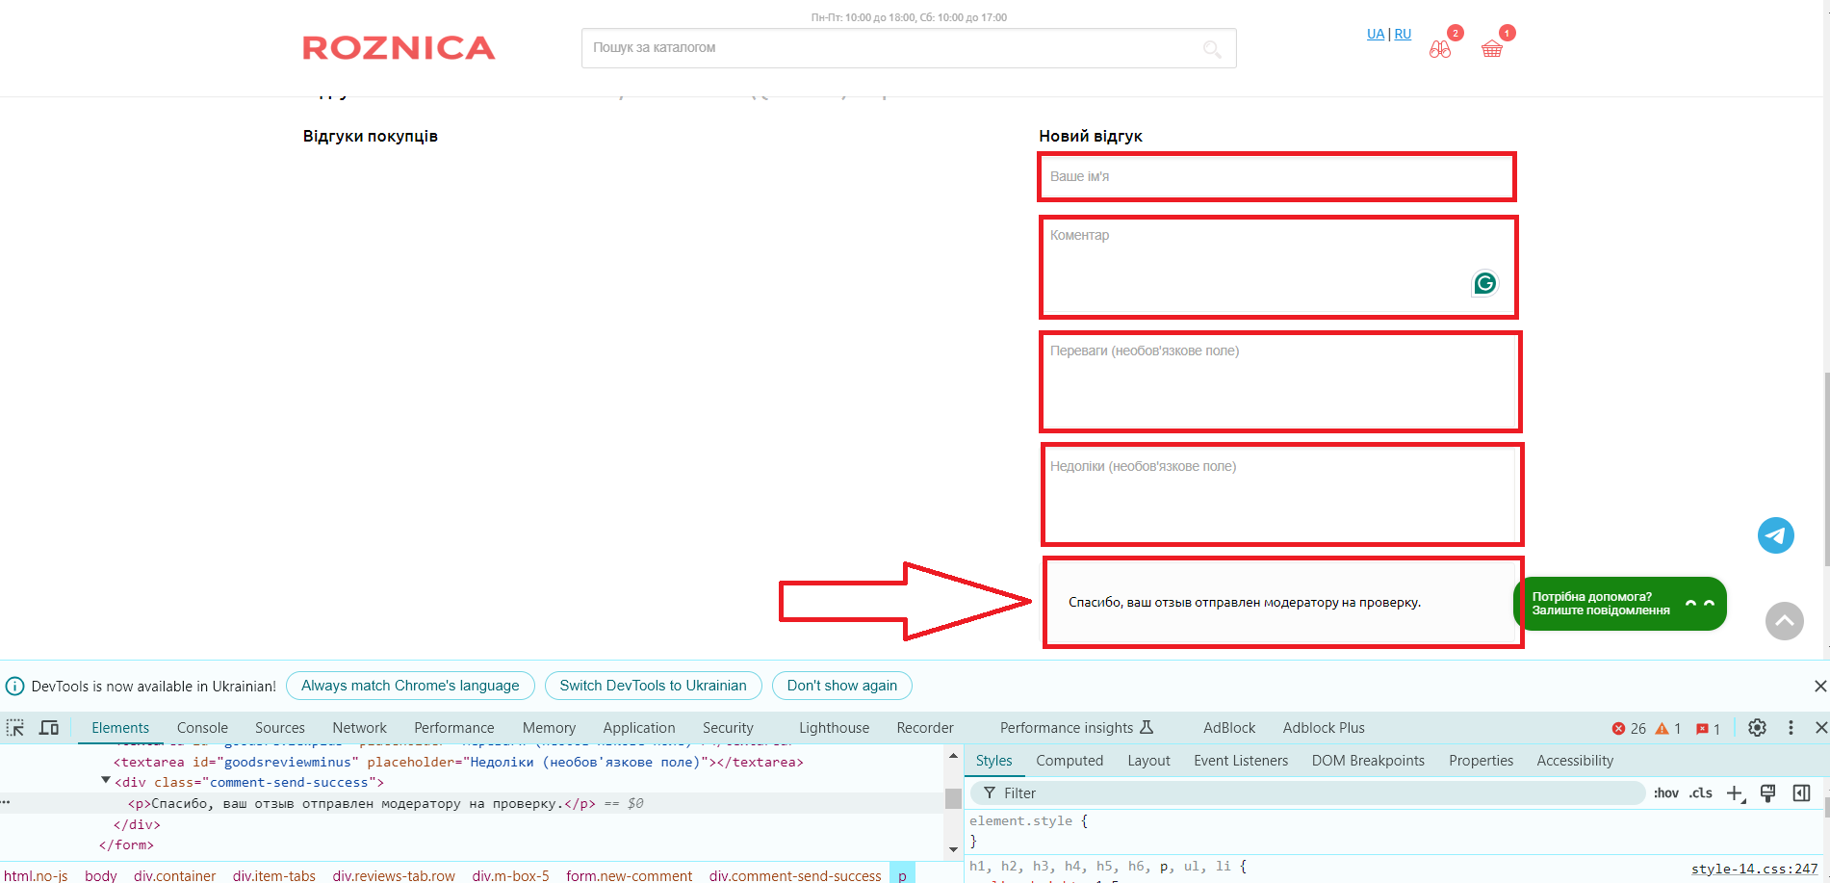Image resolution: width=1830 pixels, height=883 pixels.
Task: Open DevTools three-dot customize menu
Action: coord(1791,728)
